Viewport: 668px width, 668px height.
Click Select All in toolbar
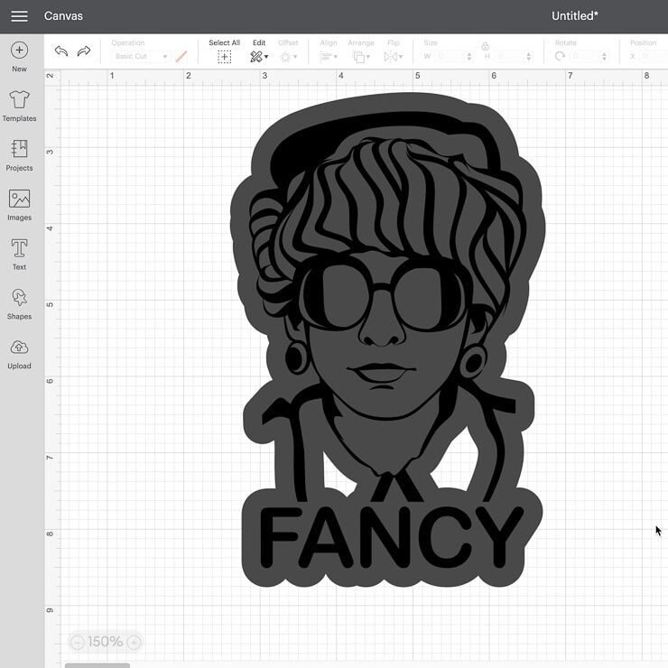224,51
